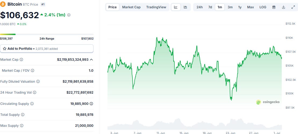Set chart range to Max
Image resolution: width=298 pixels, height=134 pixels.
tap(250, 7)
